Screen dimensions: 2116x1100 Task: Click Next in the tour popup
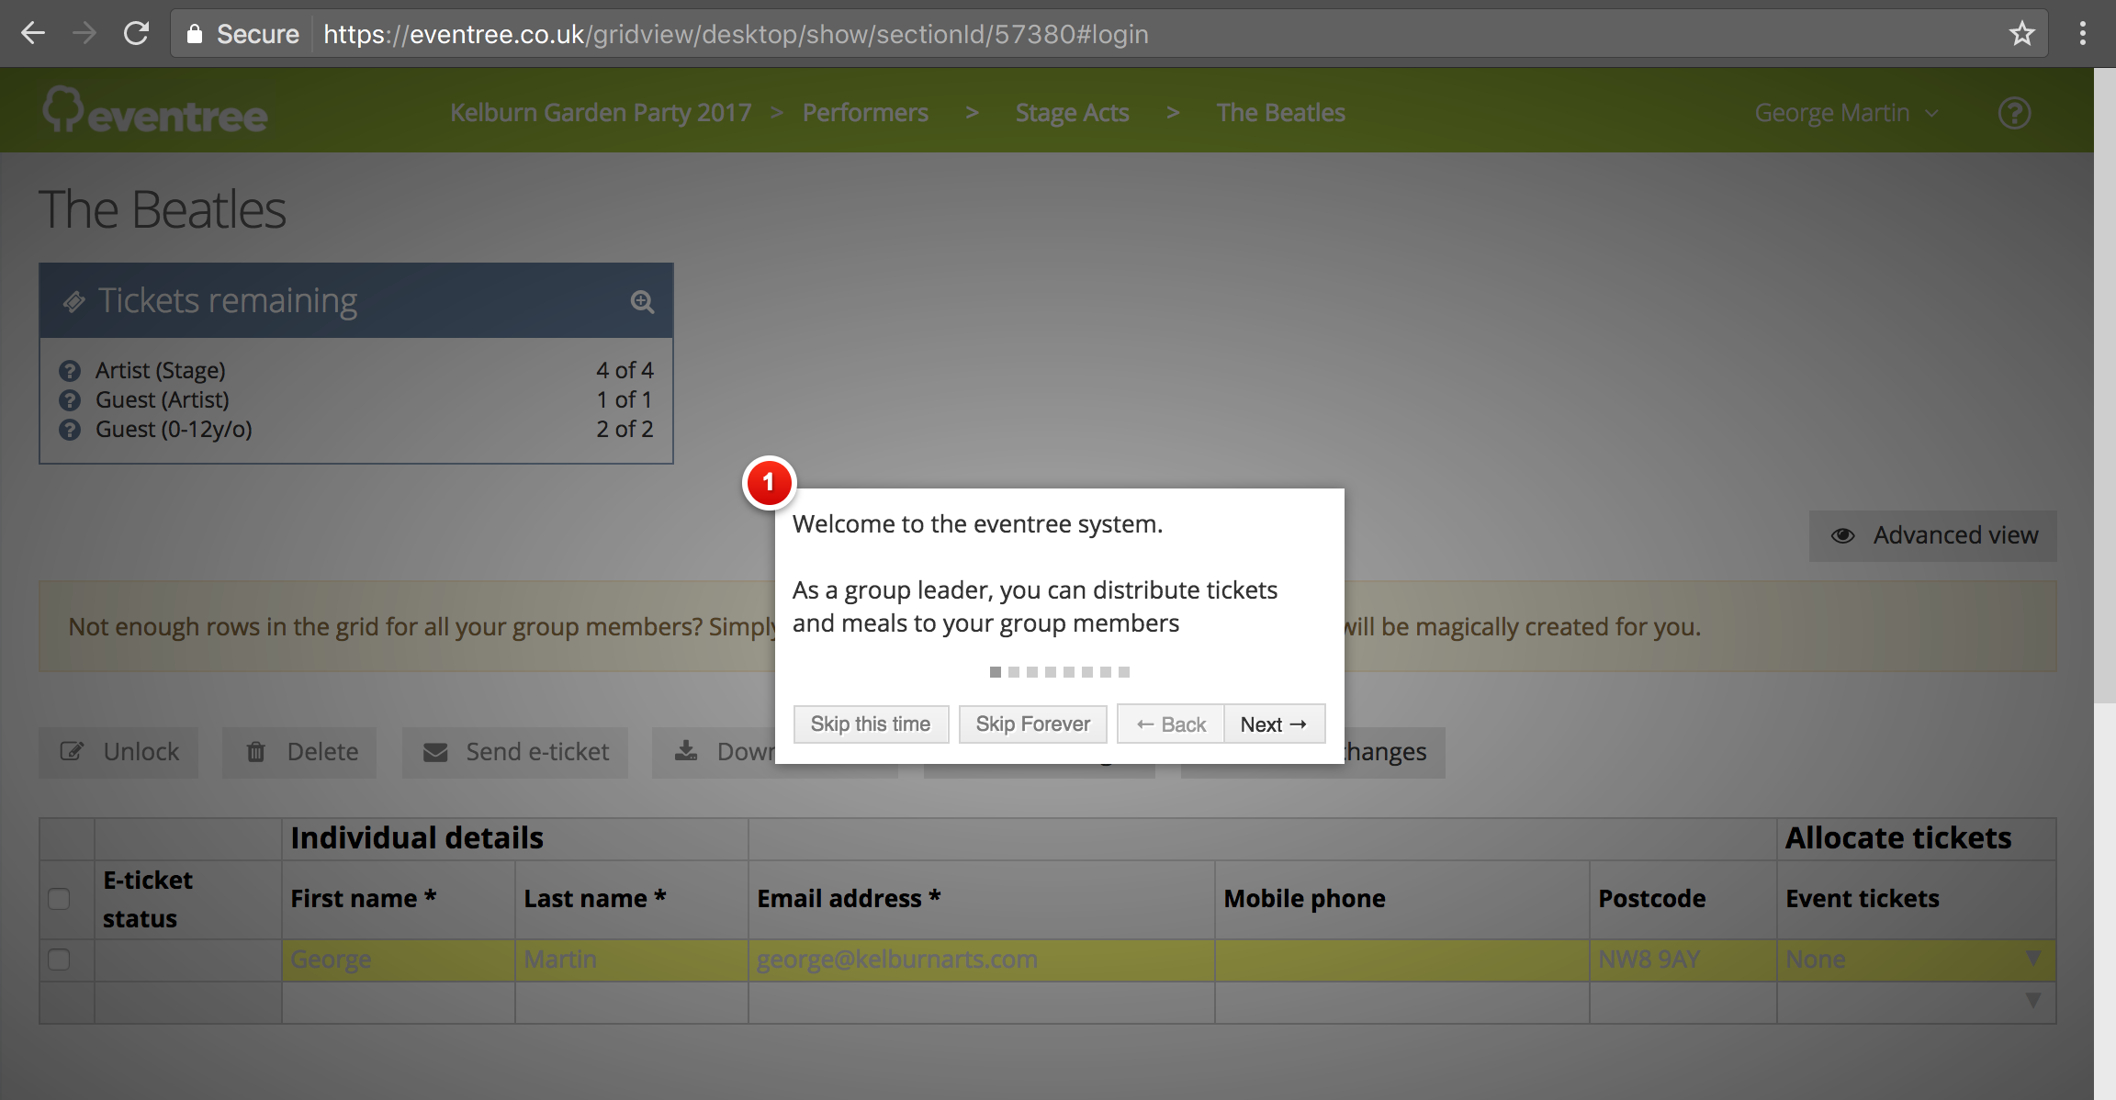(1274, 724)
